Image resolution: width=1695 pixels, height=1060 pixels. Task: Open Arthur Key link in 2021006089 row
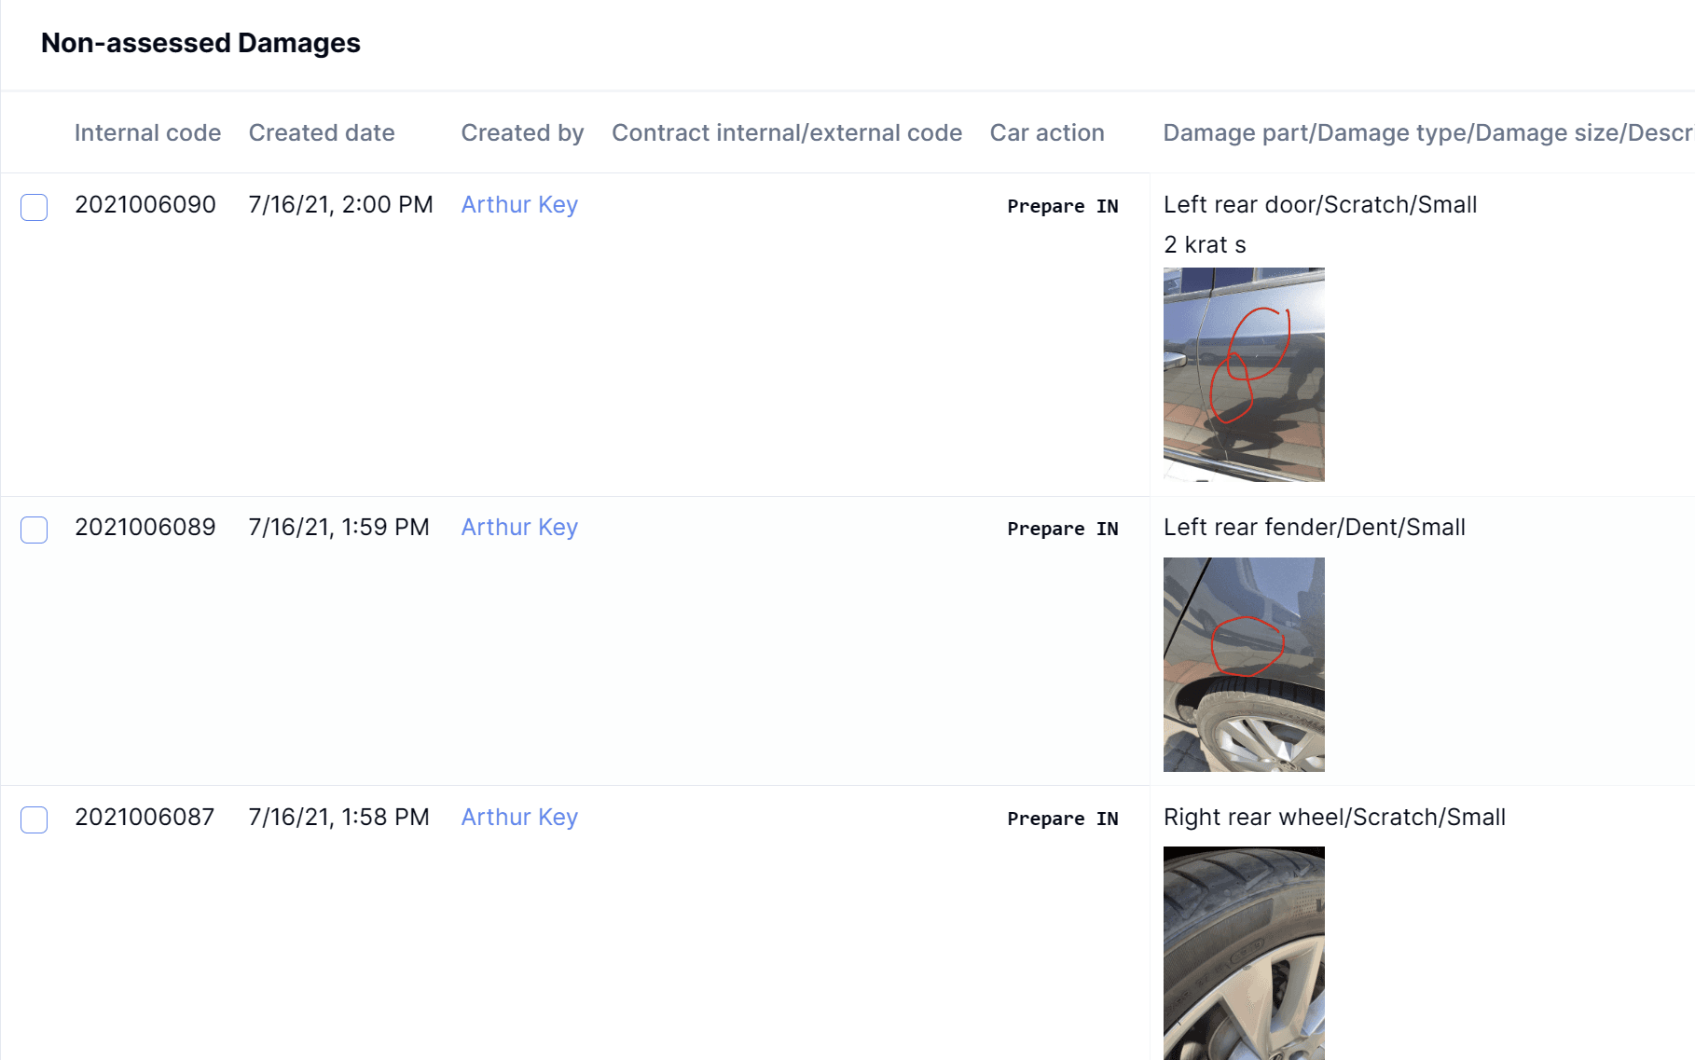(x=519, y=528)
